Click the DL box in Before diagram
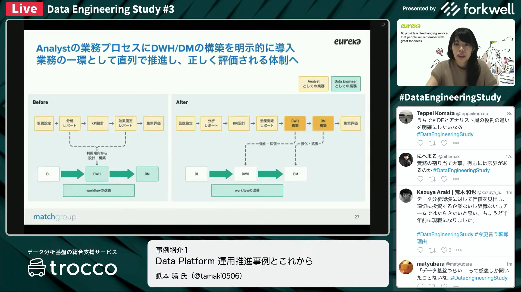 coord(48,174)
